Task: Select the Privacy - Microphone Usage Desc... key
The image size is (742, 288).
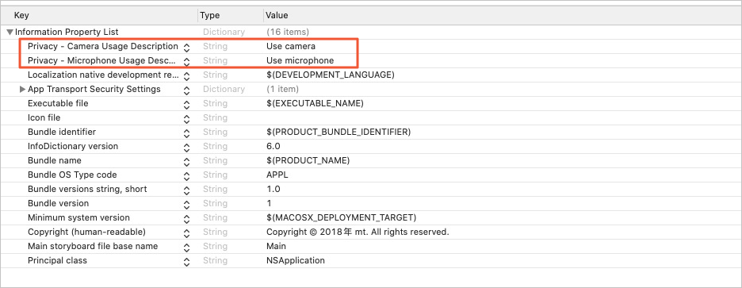Action: [x=101, y=60]
